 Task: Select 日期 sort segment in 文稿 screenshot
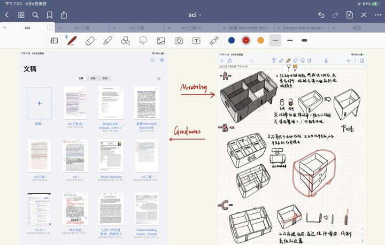[x=81, y=79]
